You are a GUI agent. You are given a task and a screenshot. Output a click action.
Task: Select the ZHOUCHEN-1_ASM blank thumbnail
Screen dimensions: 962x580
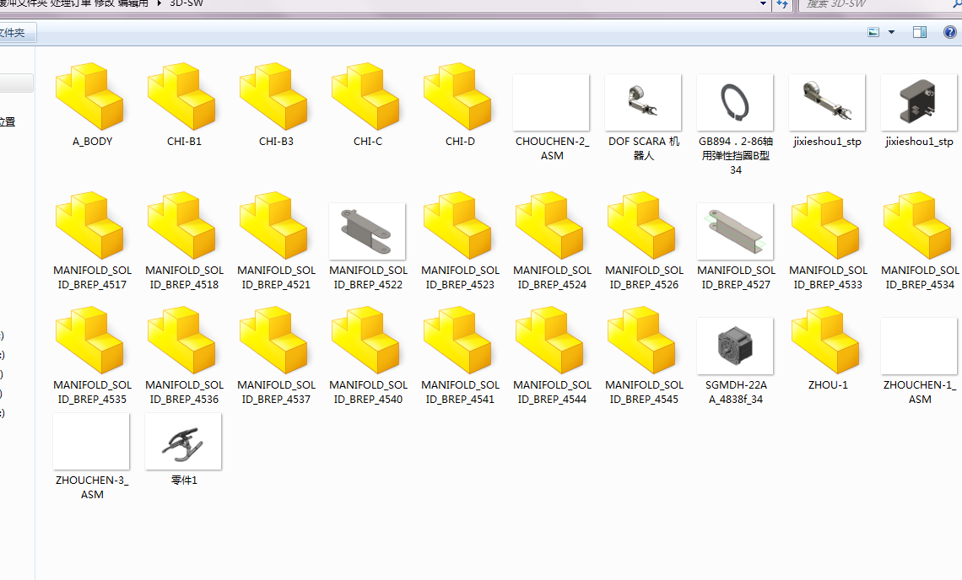point(919,346)
